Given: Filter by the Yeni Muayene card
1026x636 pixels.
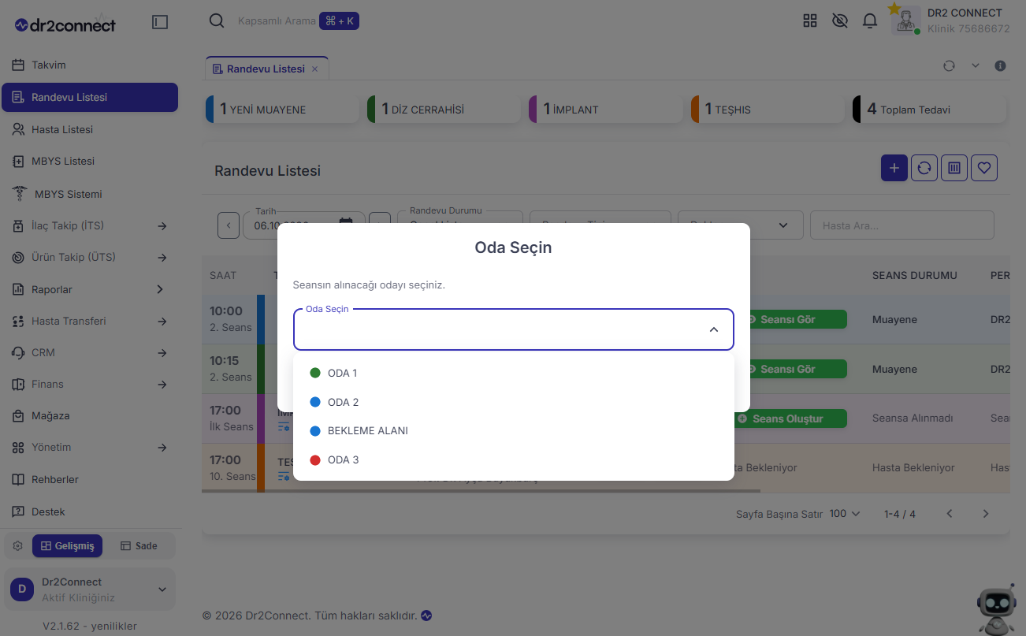Looking at the screenshot, I should pyautogui.click(x=282, y=110).
